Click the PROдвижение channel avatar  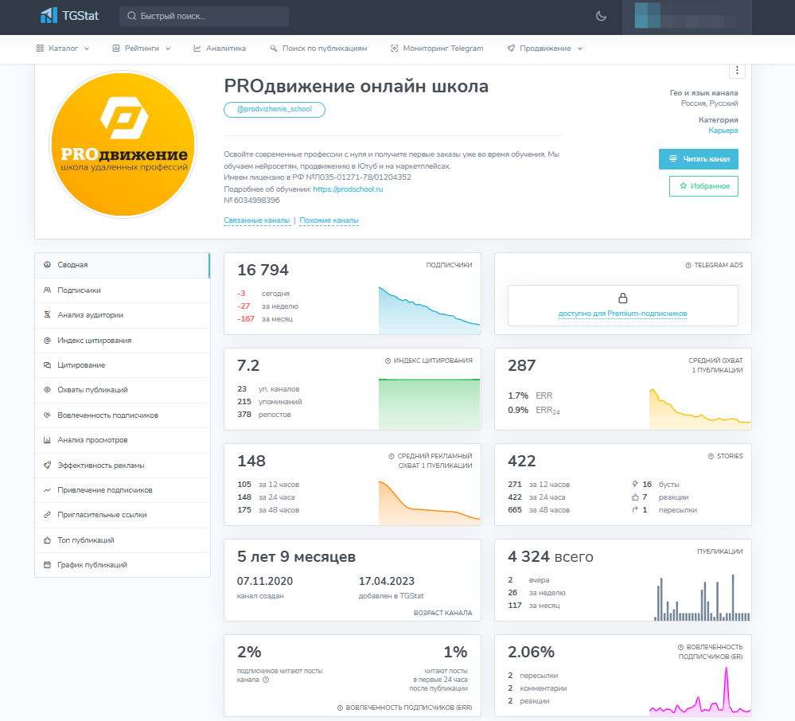123,145
